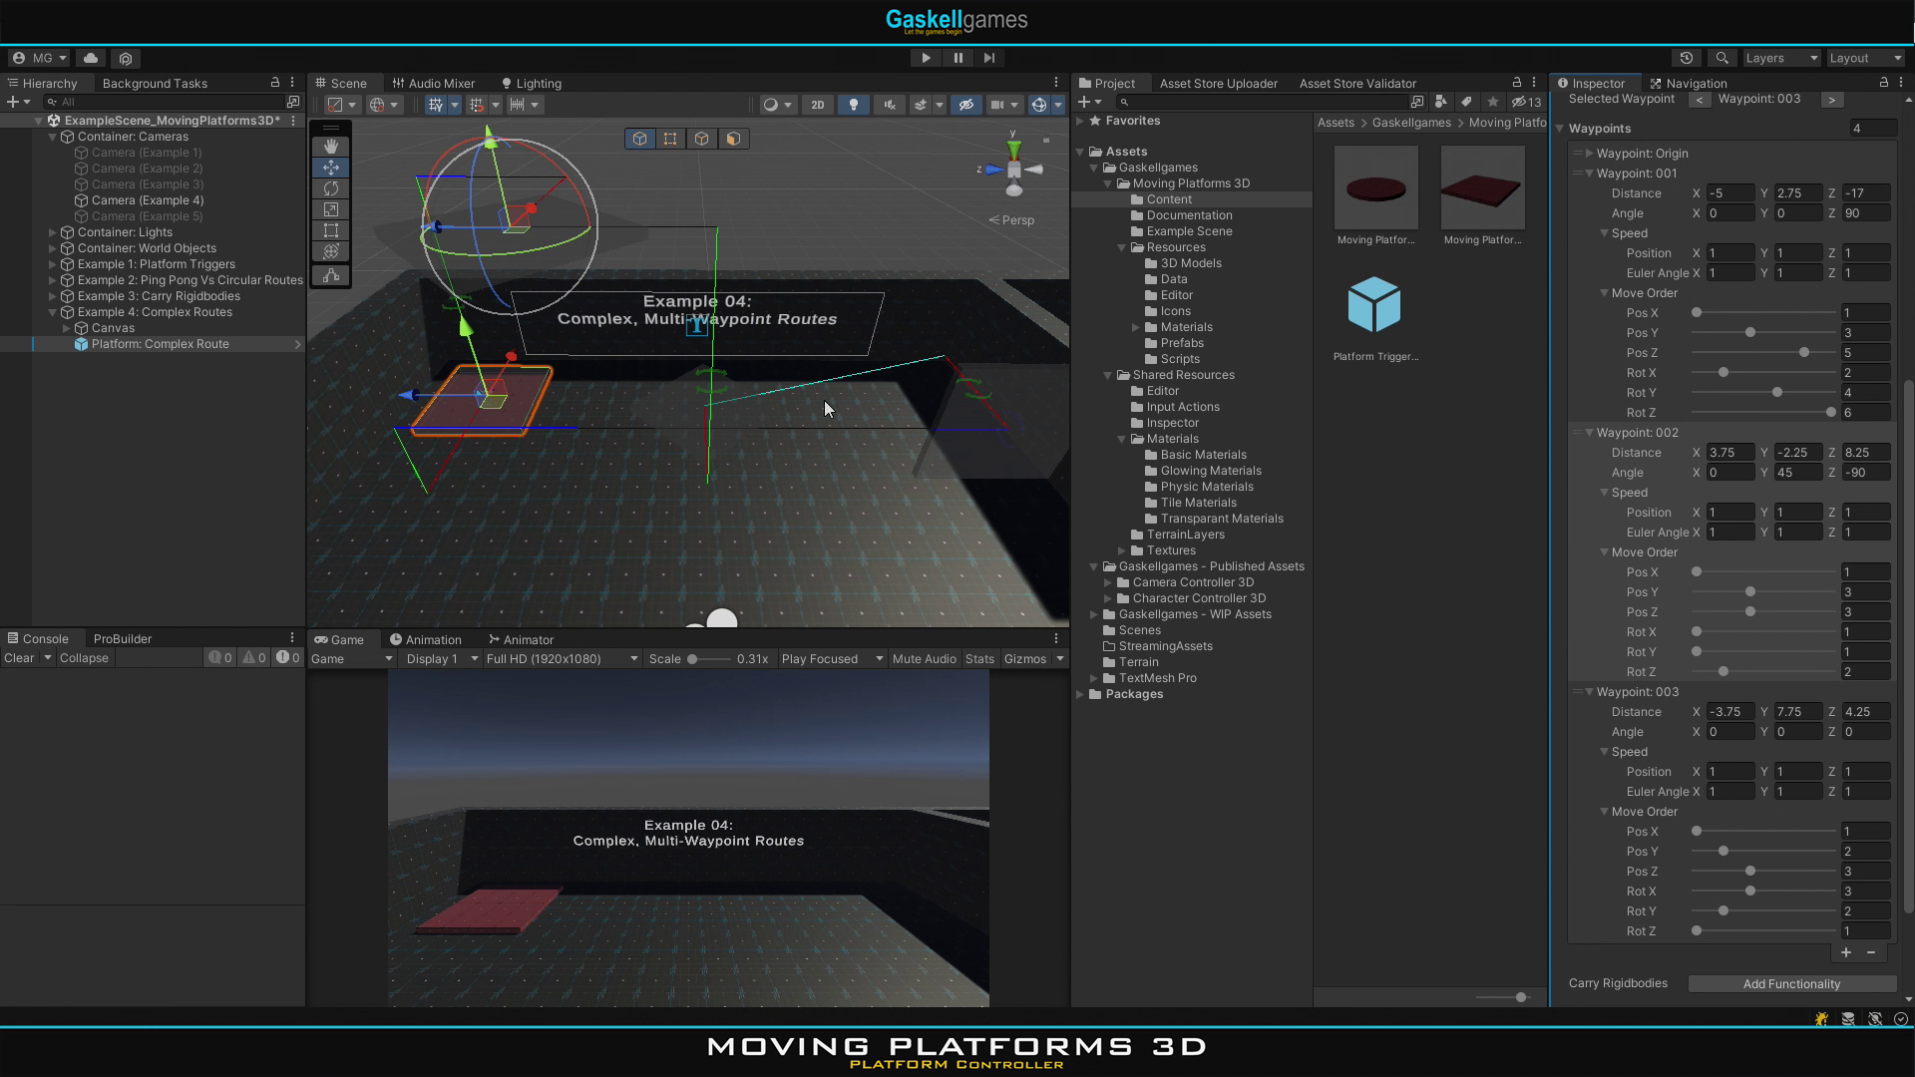Switch to the Navigation tab
This screenshot has height=1077, width=1915.
1689,84
